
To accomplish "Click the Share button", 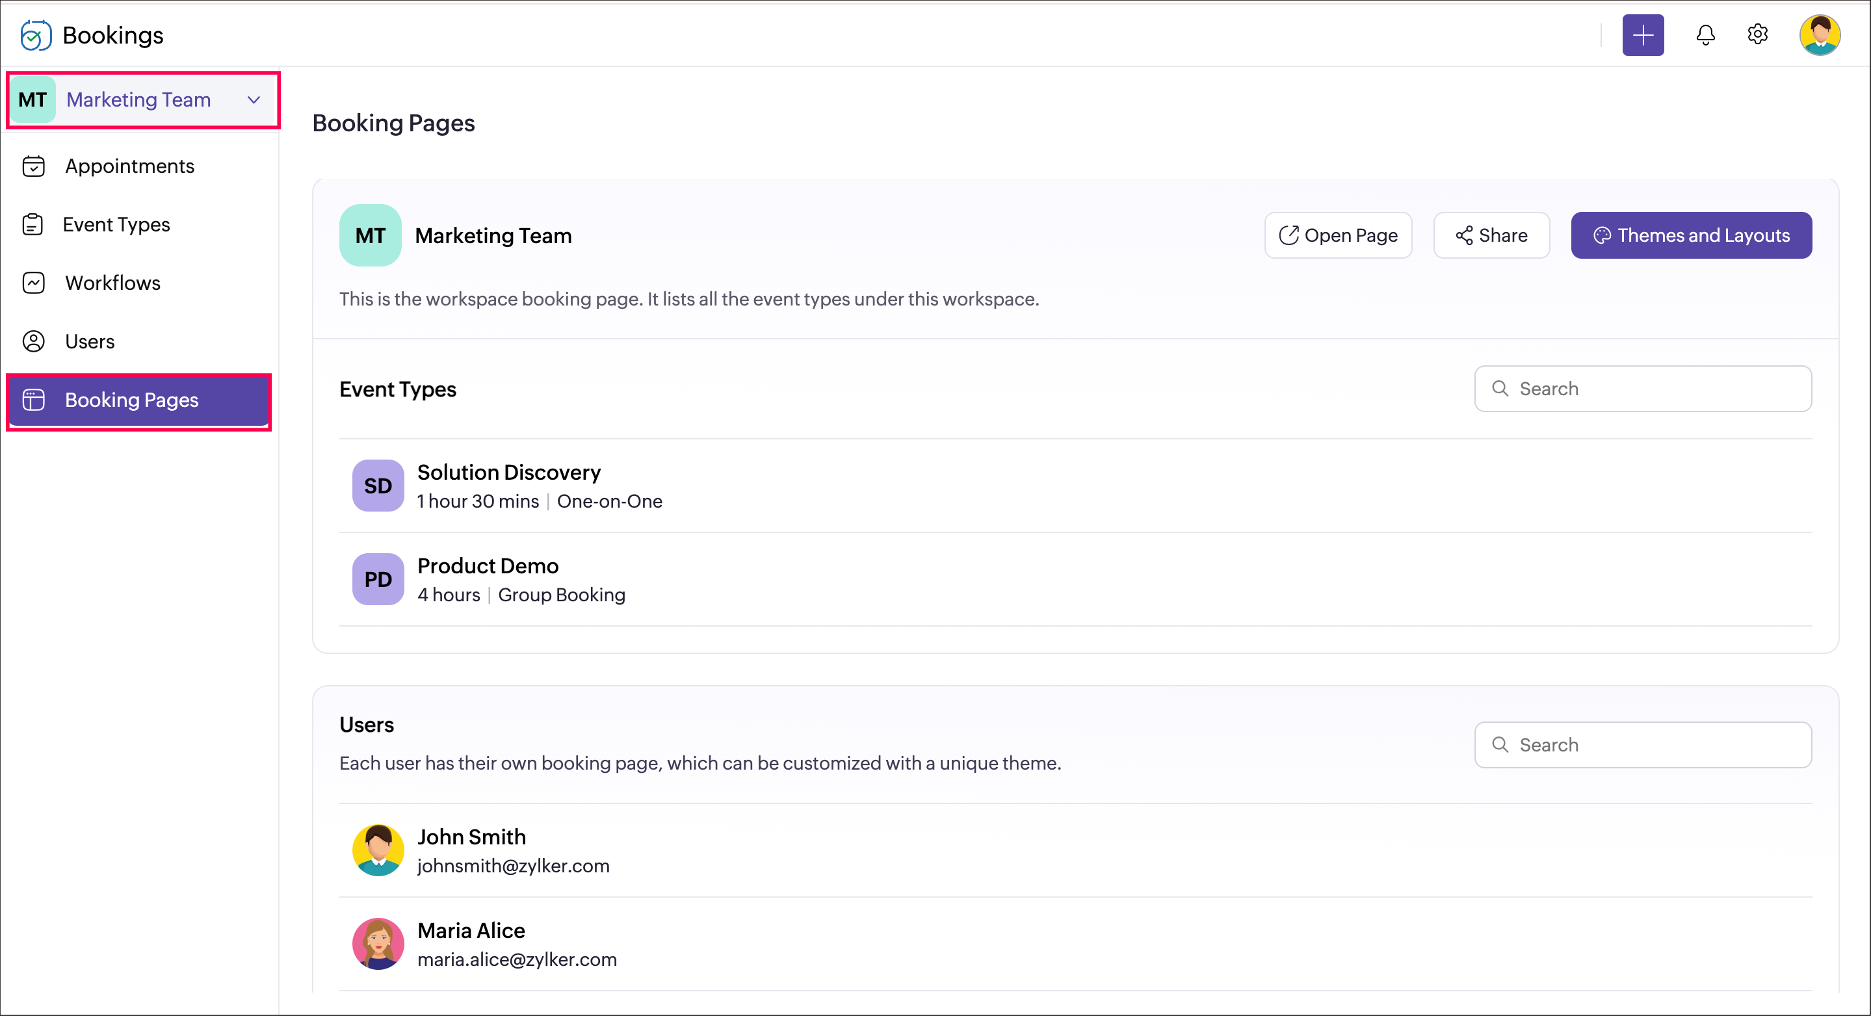I will point(1491,235).
